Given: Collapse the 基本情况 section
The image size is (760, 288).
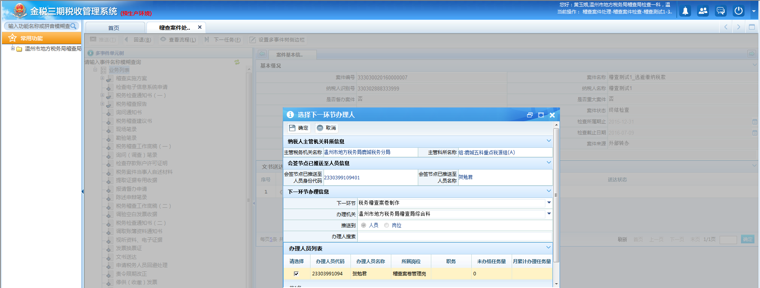Looking at the screenshot, I should pyautogui.click(x=754, y=65).
